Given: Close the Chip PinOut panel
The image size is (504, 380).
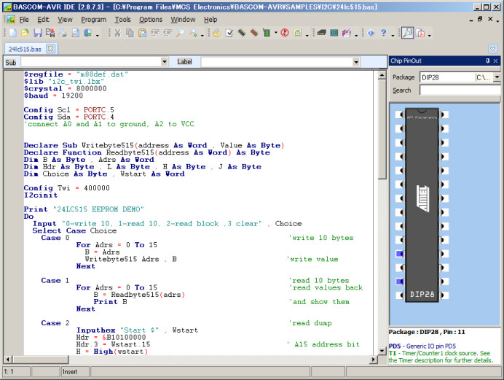Looking at the screenshot, I should click(496, 61).
